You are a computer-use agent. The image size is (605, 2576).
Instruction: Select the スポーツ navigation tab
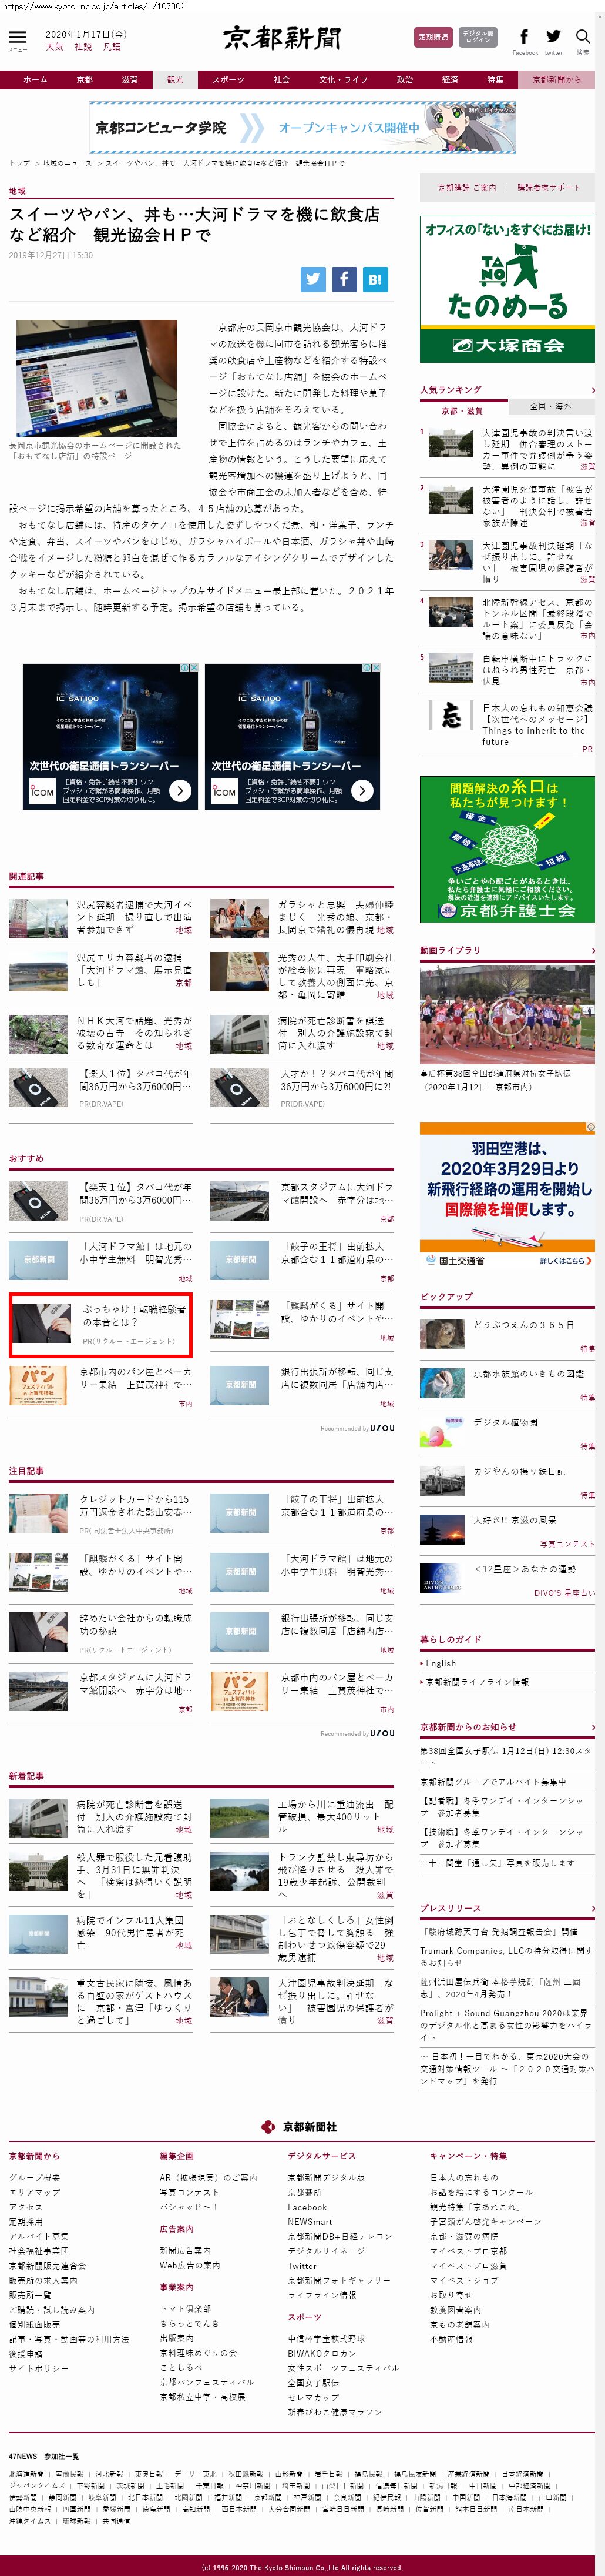click(228, 80)
